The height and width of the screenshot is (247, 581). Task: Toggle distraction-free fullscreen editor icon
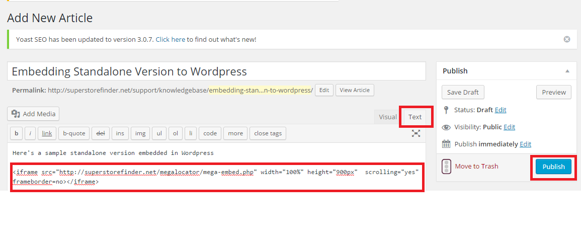[x=416, y=134]
